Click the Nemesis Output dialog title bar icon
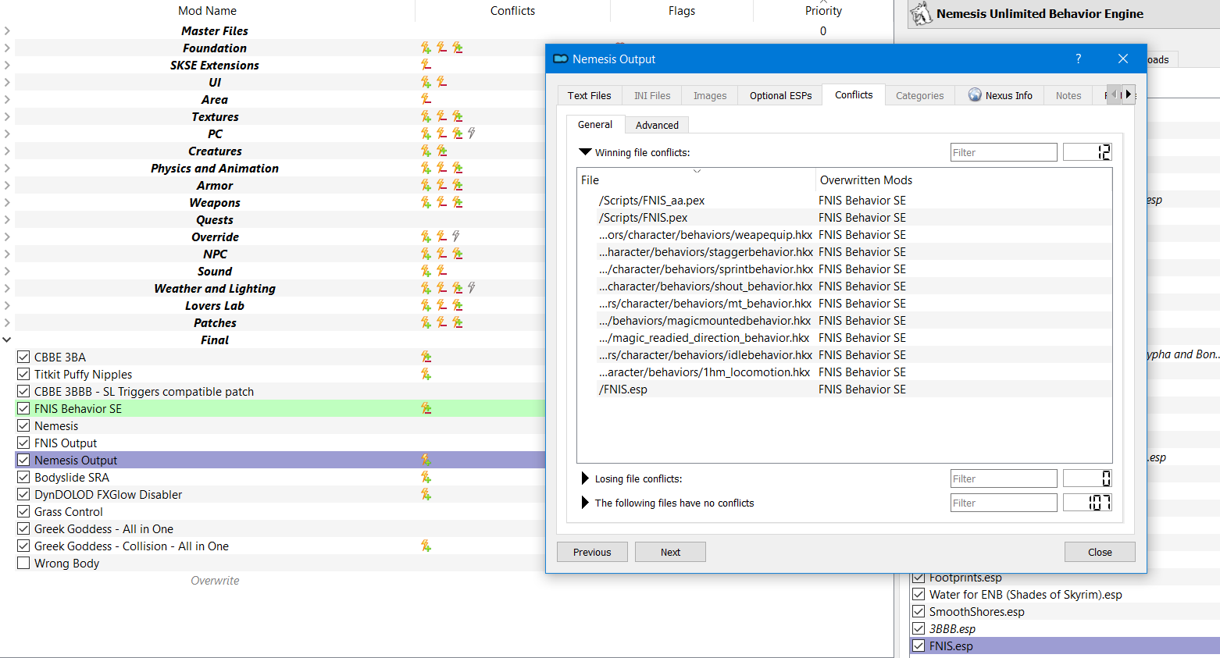Screen dimensions: 1220x658 click(x=560, y=59)
